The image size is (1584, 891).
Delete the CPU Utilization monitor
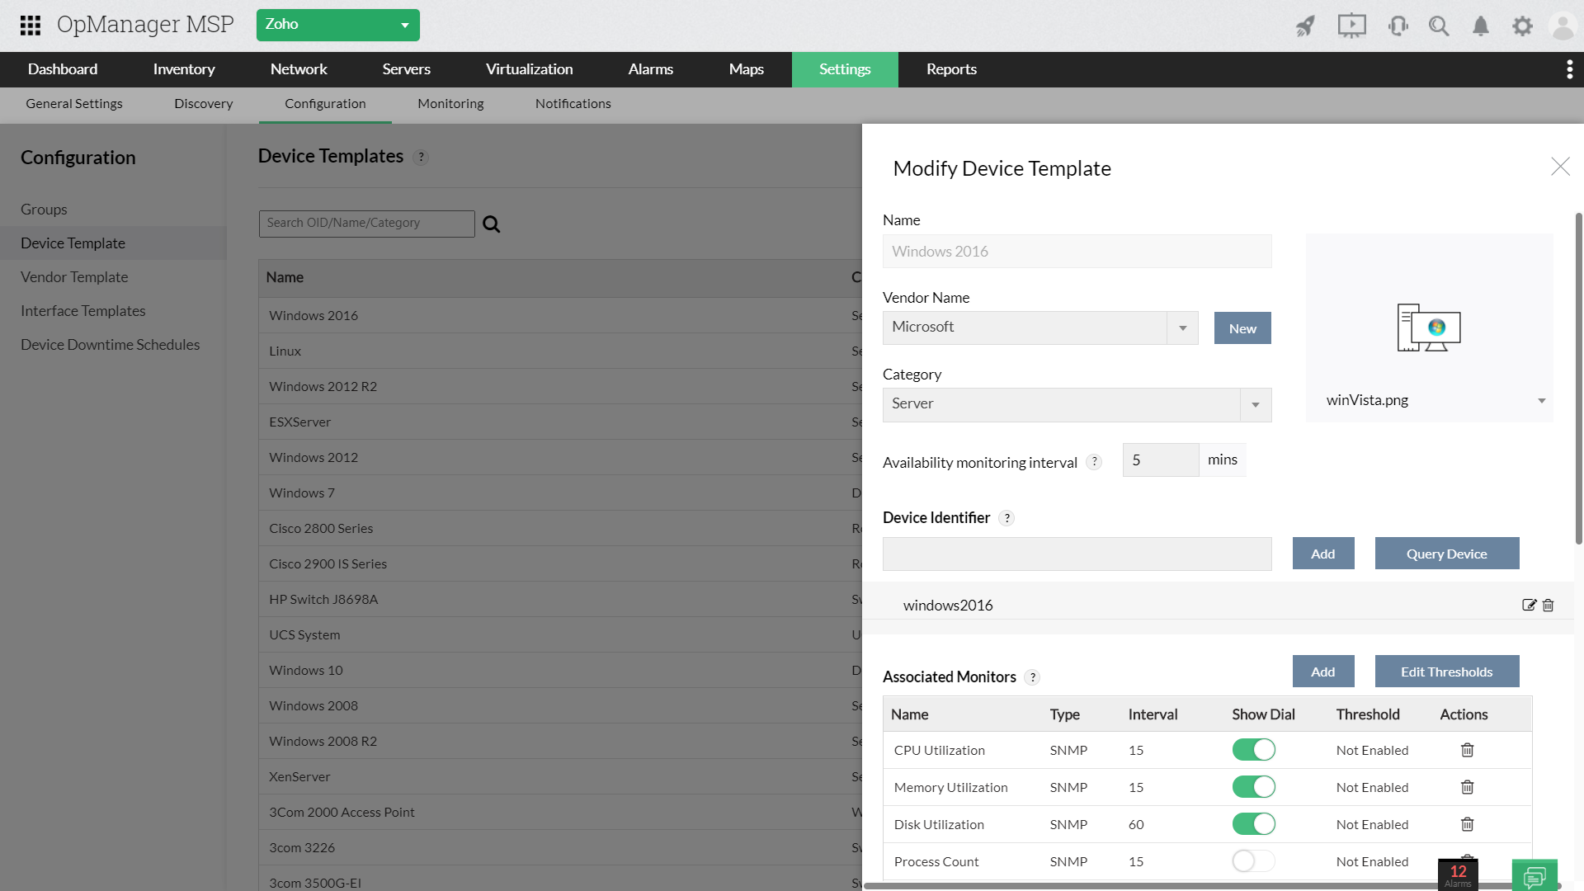1467,750
